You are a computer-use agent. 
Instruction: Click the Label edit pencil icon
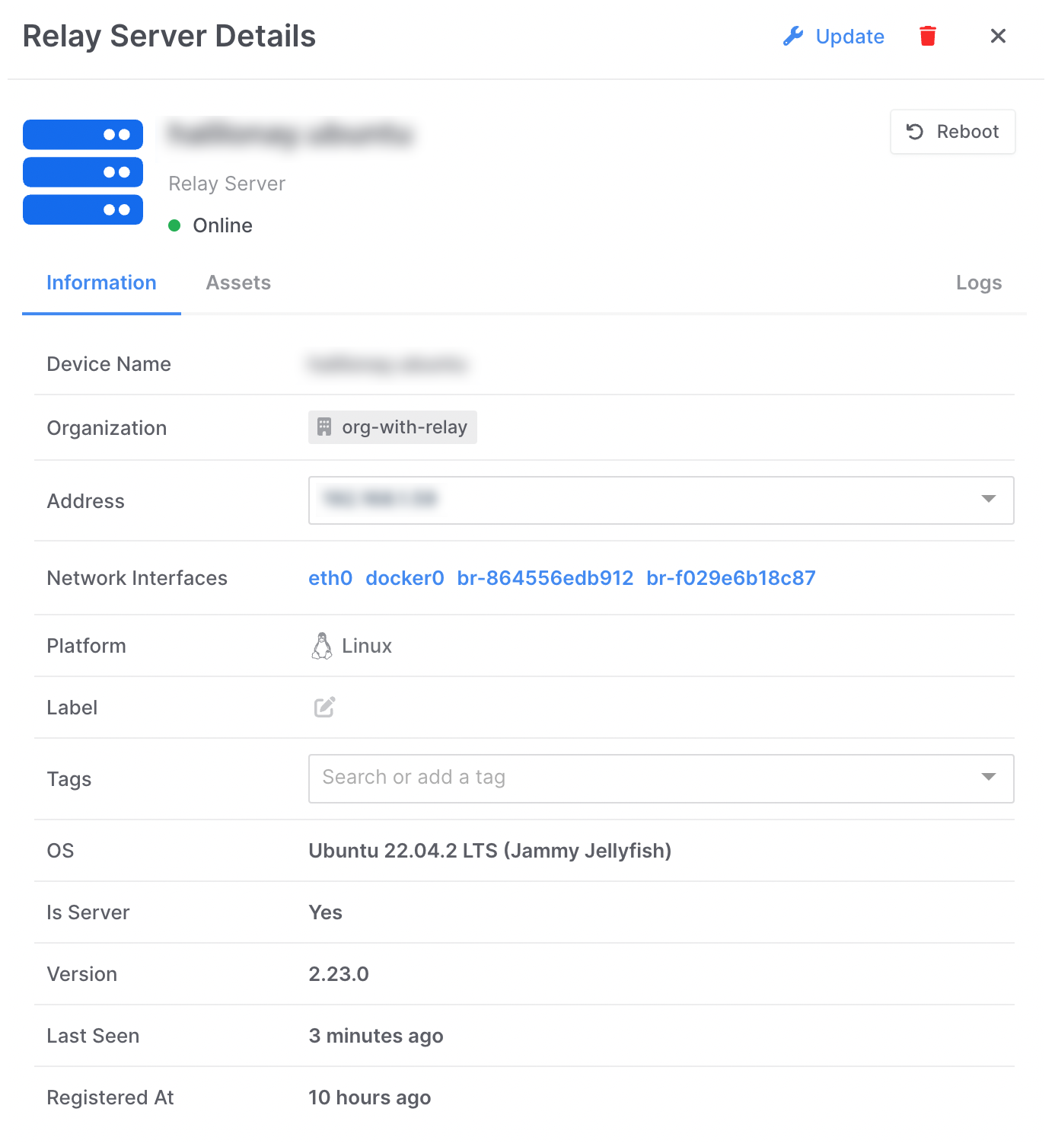(324, 708)
